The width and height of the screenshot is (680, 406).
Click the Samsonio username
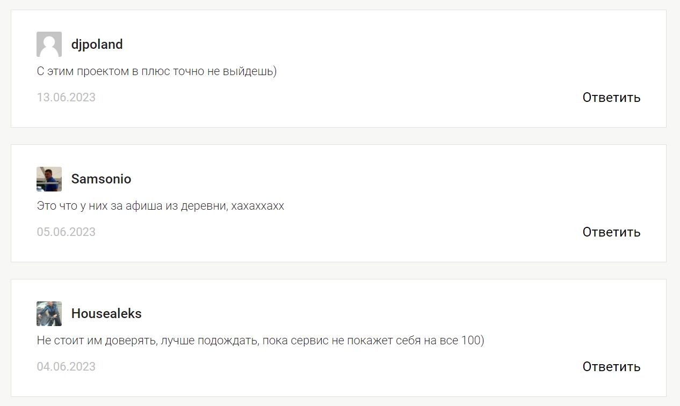[101, 179]
